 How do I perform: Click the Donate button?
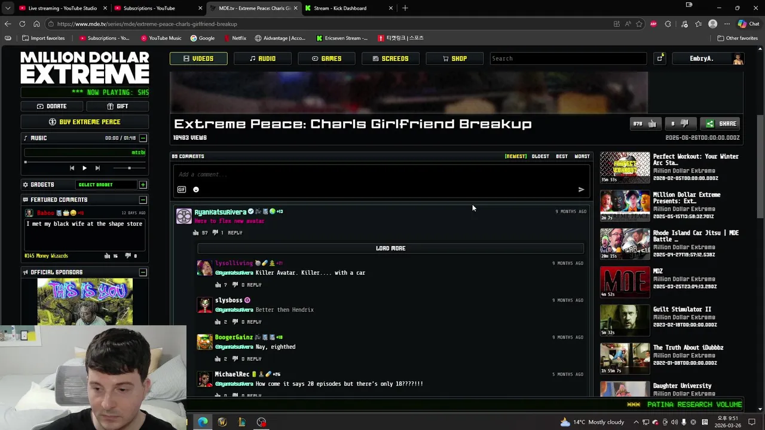(x=52, y=106)
